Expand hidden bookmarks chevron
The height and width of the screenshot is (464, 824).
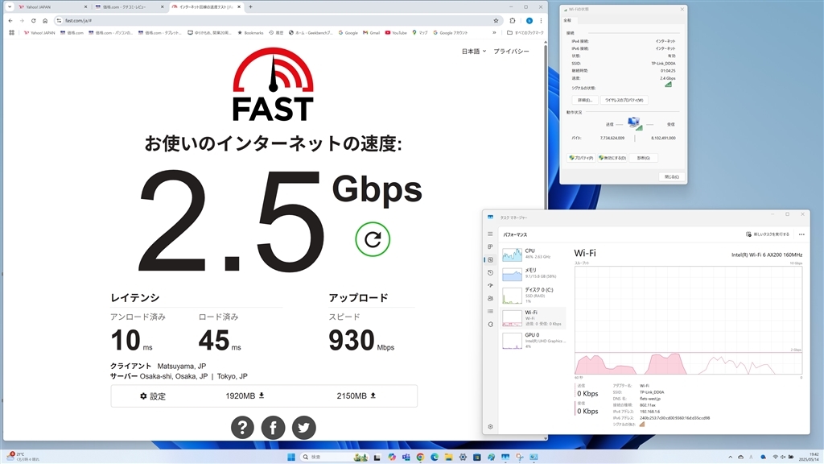click(x=494, y=32)
